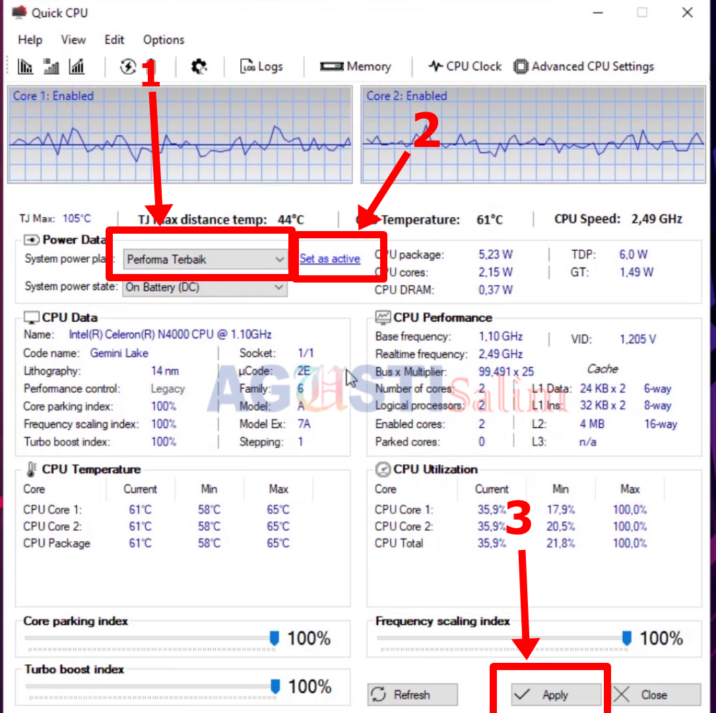Viewport: 716px width, 713px height.
Task: Click the Core Temperature reading 61°C at top
Action: tap(490, 220)
